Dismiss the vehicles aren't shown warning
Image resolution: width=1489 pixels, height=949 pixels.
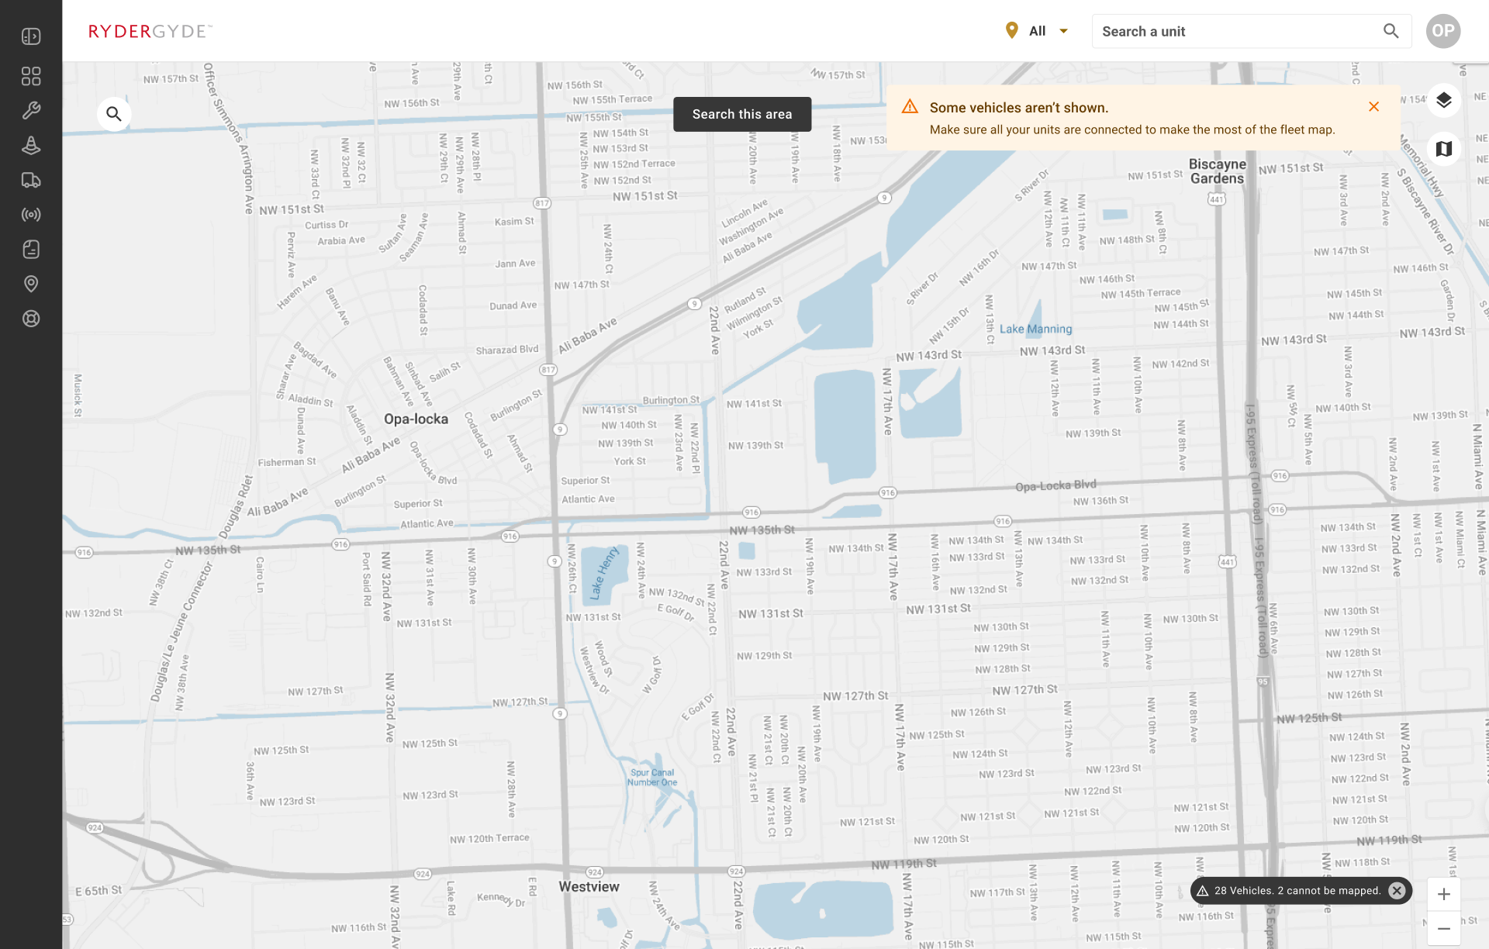(x=1373, y=107)
